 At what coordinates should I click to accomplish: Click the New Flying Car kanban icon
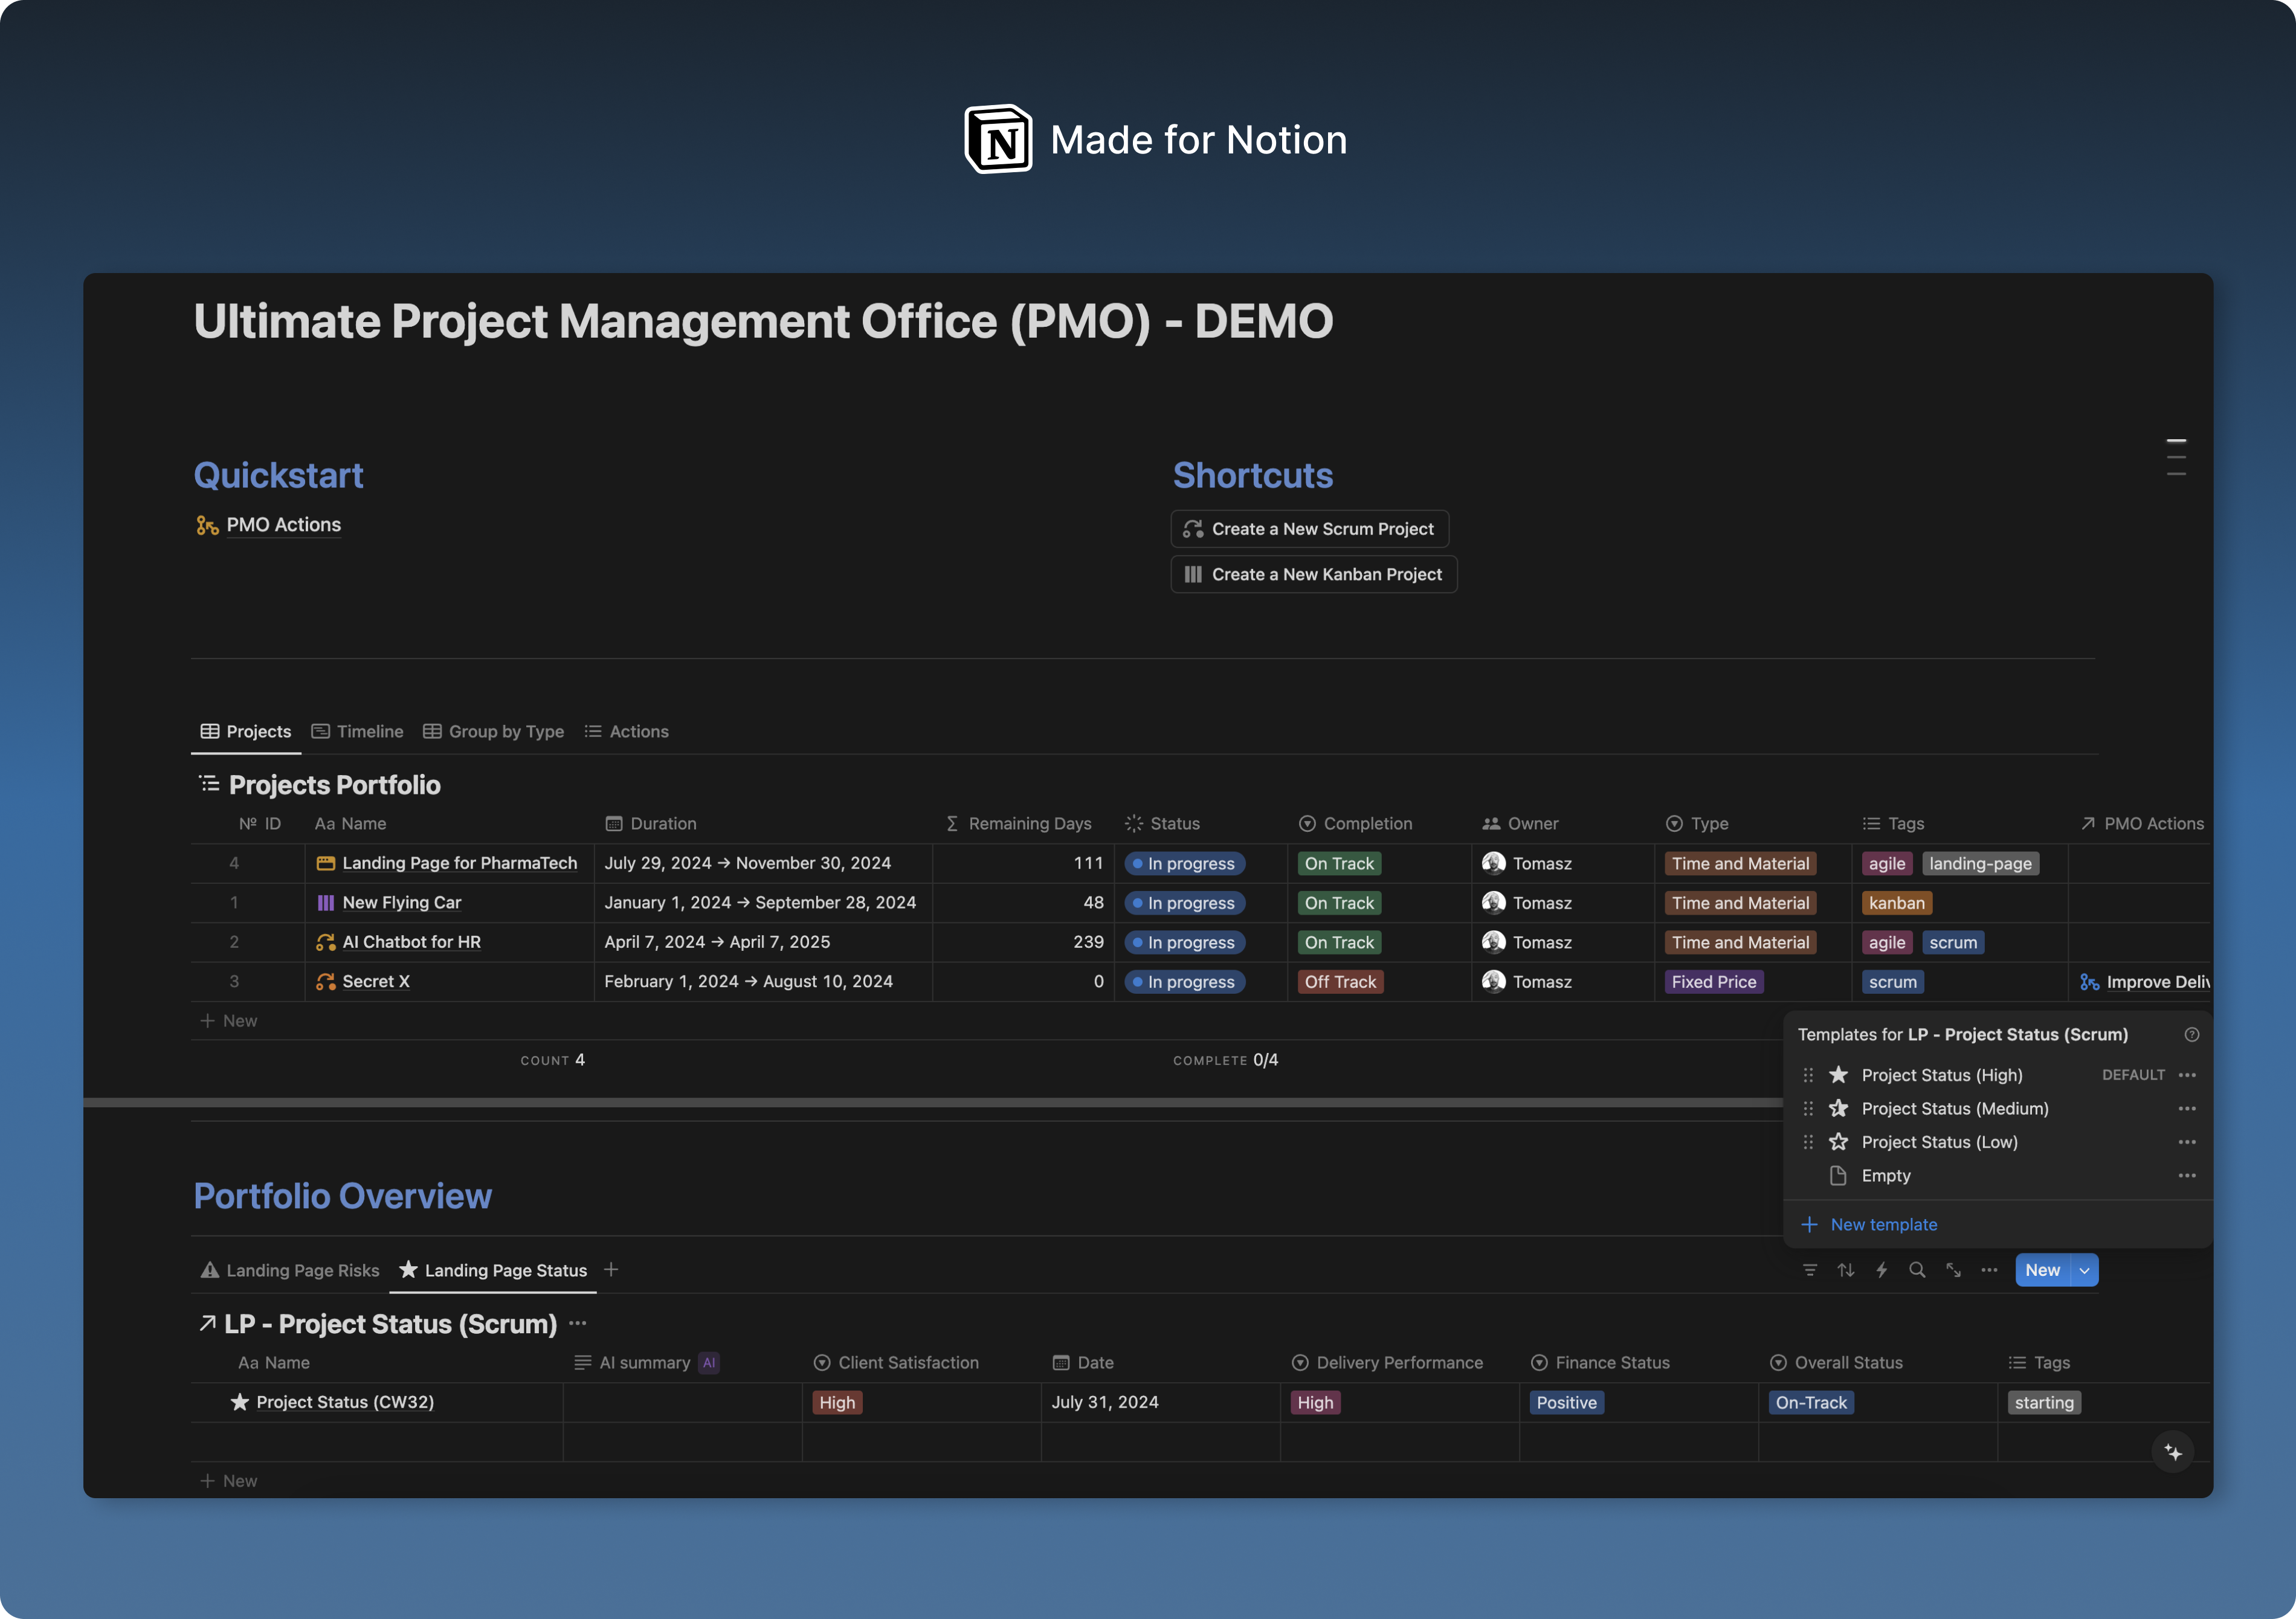[326, 903]
